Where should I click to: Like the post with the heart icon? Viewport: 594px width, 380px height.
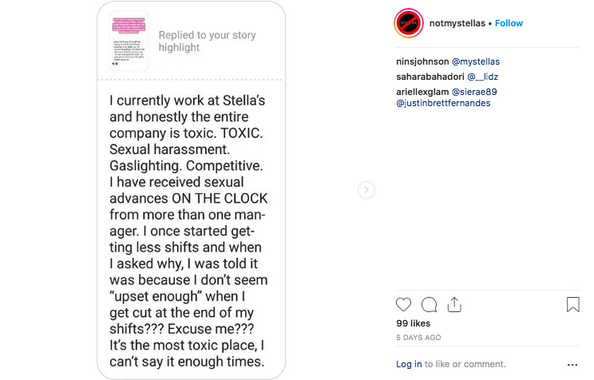[403, 305]
